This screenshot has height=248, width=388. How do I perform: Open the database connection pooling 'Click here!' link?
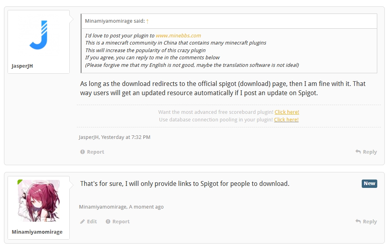click(286, 120)
